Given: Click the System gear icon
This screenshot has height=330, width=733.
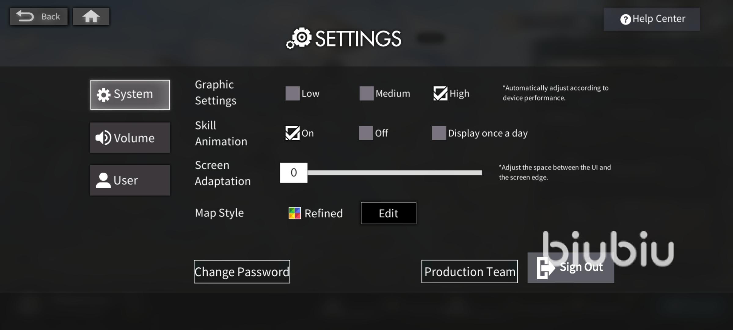Looking at the screenshot, I should tap(104, 95).
